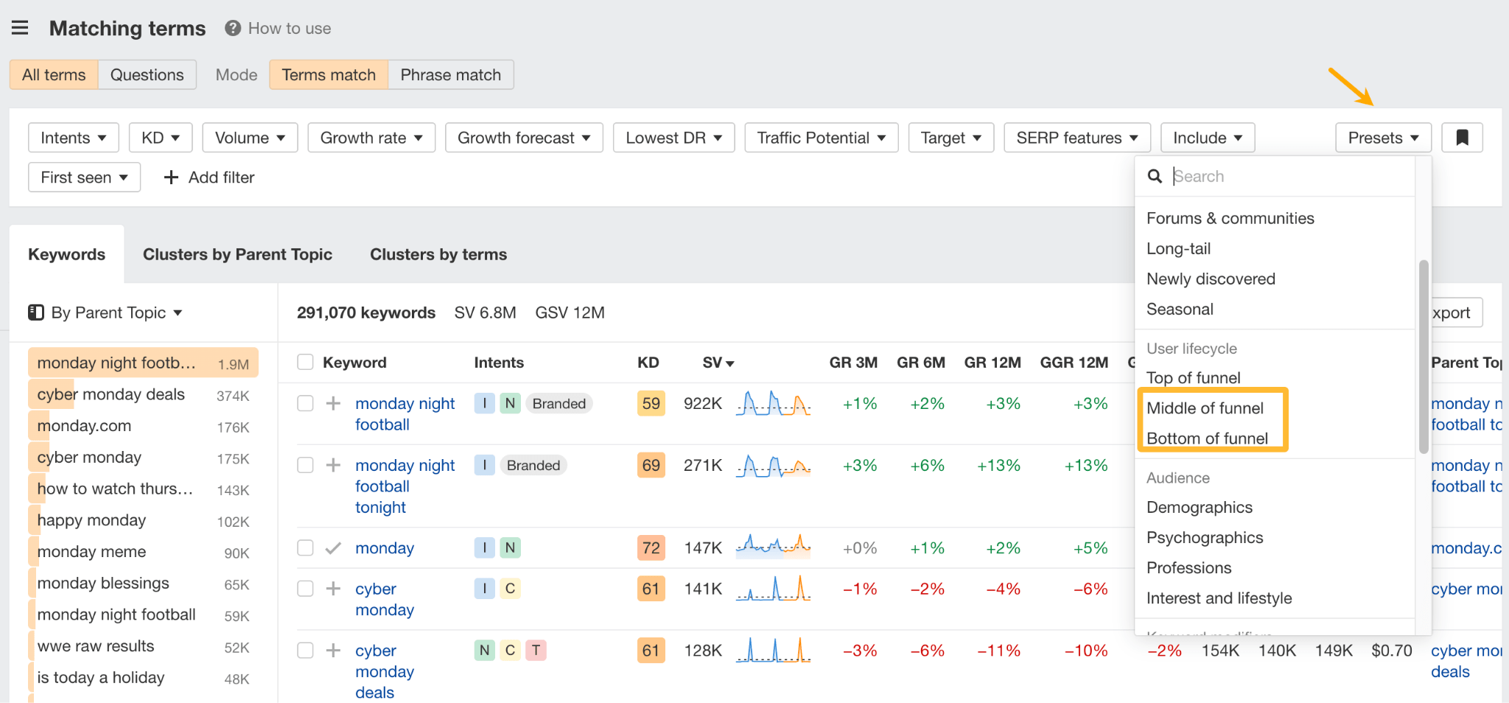Image resolution: width=1509 pixels, height=703 pixels.
Task: Click the SV sort arrow
Action: (729, 362)
